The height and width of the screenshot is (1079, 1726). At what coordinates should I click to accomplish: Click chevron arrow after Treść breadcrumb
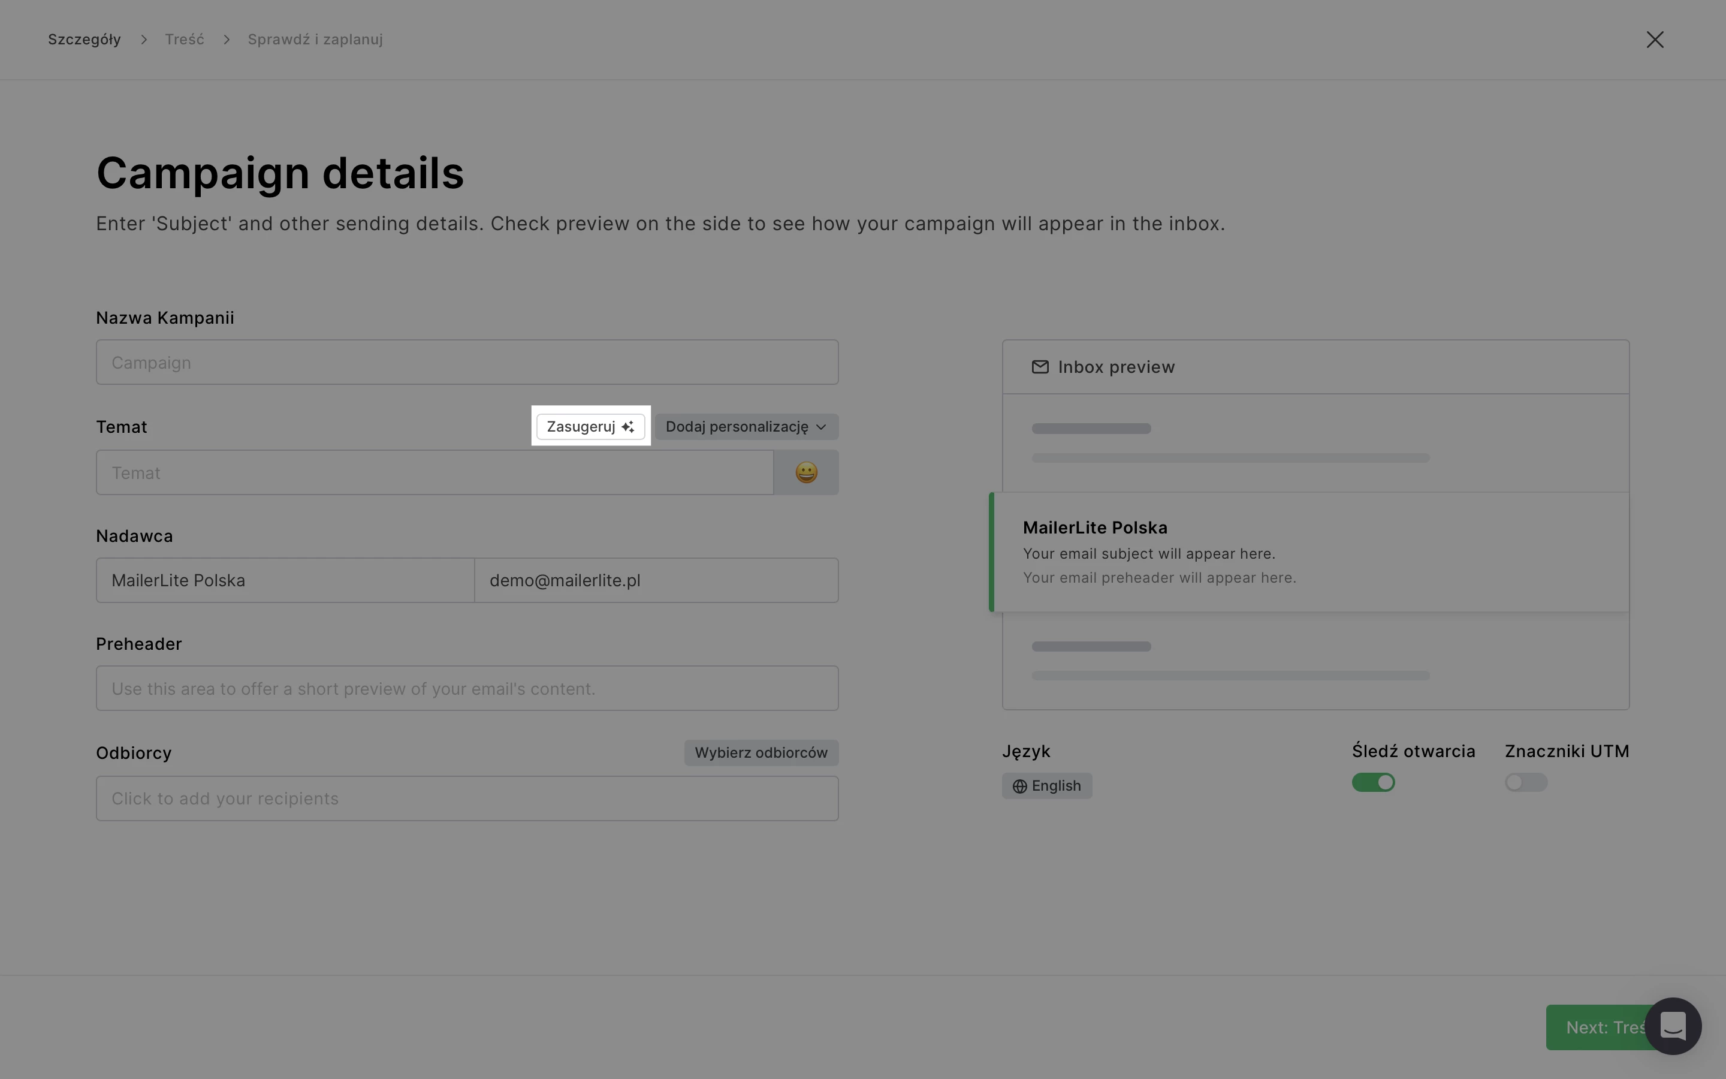(226, 40)
